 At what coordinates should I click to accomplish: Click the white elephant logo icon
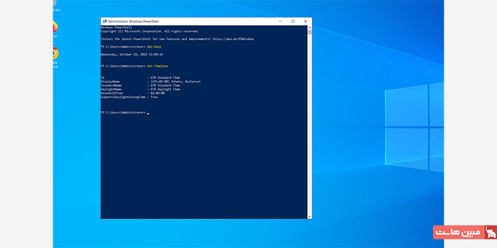click(x=490, y=232)
